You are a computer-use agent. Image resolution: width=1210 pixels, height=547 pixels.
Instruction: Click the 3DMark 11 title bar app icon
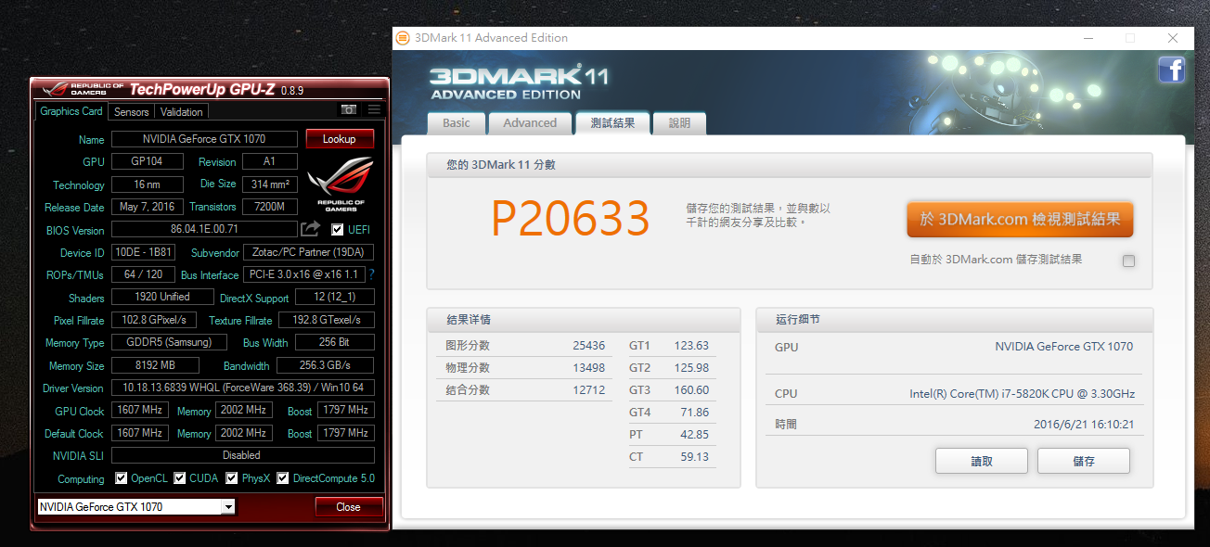point(403,38)
